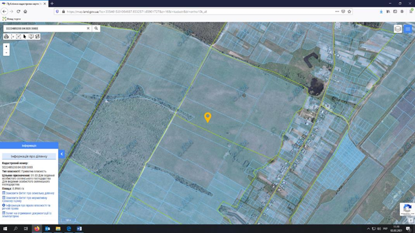Activate the arrow pointer selection tool

click(x=25, y=36)
